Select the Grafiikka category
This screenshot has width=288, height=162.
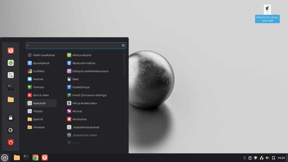click(x=41, y=71)
